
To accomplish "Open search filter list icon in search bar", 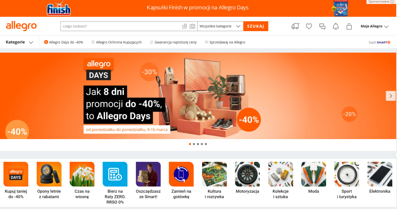I will [x=185, y=26].
